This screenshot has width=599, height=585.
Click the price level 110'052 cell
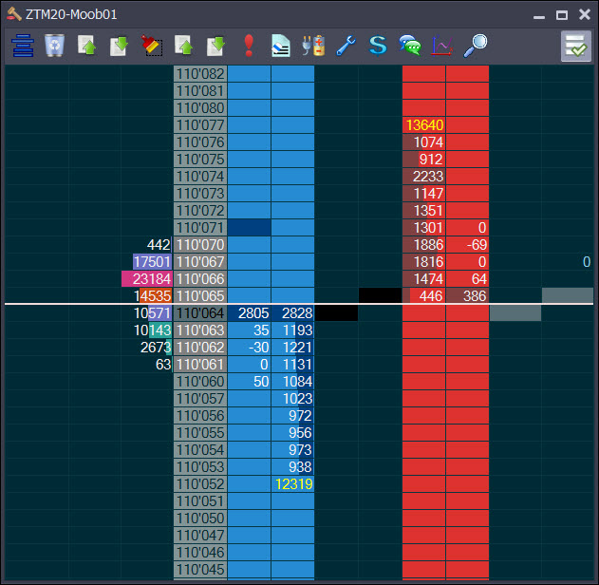point(200,484)
